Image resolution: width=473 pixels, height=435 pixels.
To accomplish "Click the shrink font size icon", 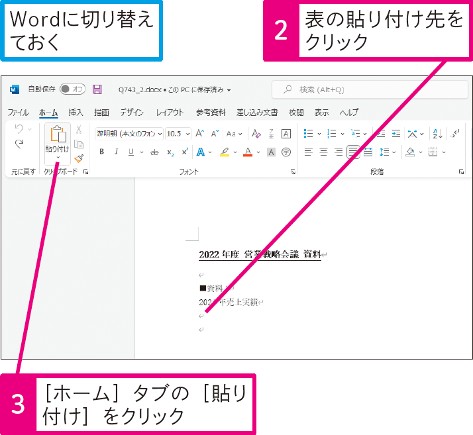I will 215,133.
